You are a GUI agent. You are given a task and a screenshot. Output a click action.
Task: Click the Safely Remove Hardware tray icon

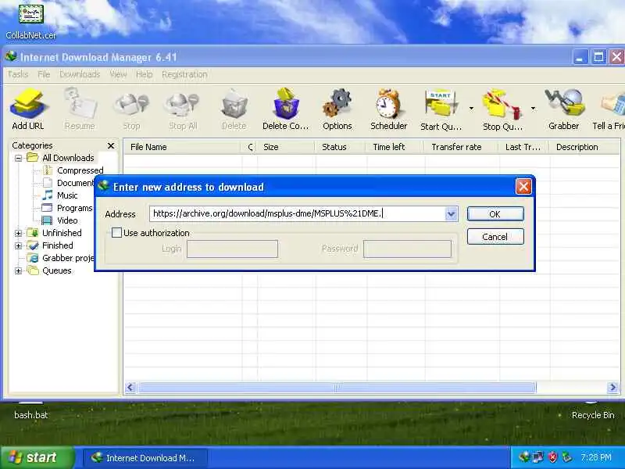[566, 457]
